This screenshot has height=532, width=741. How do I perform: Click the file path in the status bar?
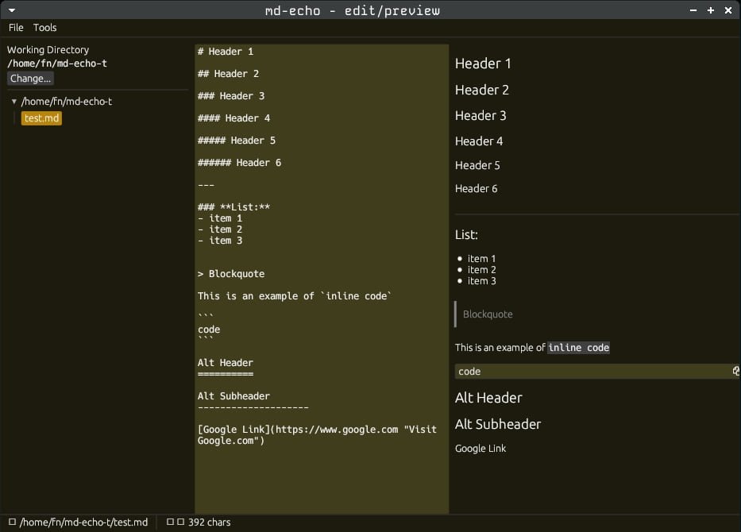click(x=83, y=522)
